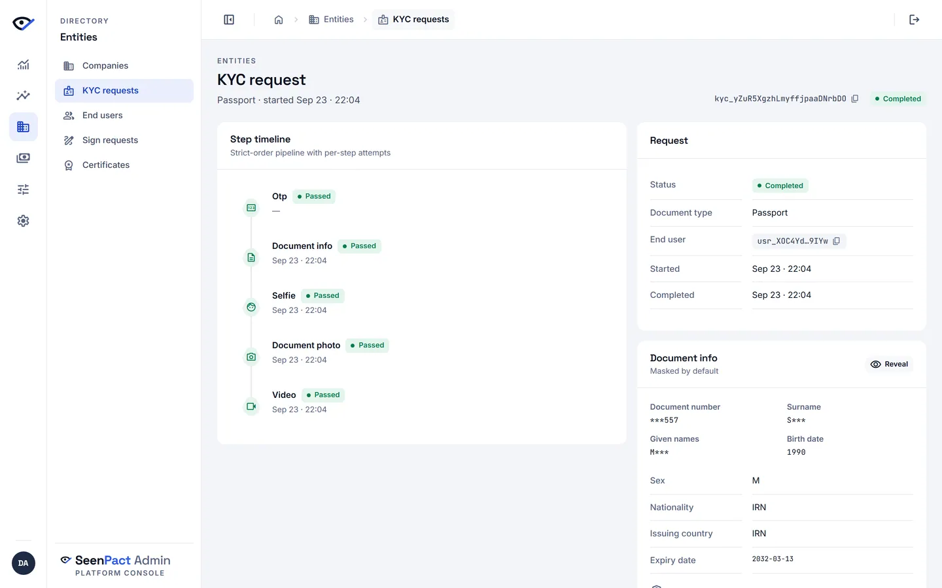Click the DA user avatar
Viewport: 942px width, 588px height.
pyautogui.click(x=24, y=563)
